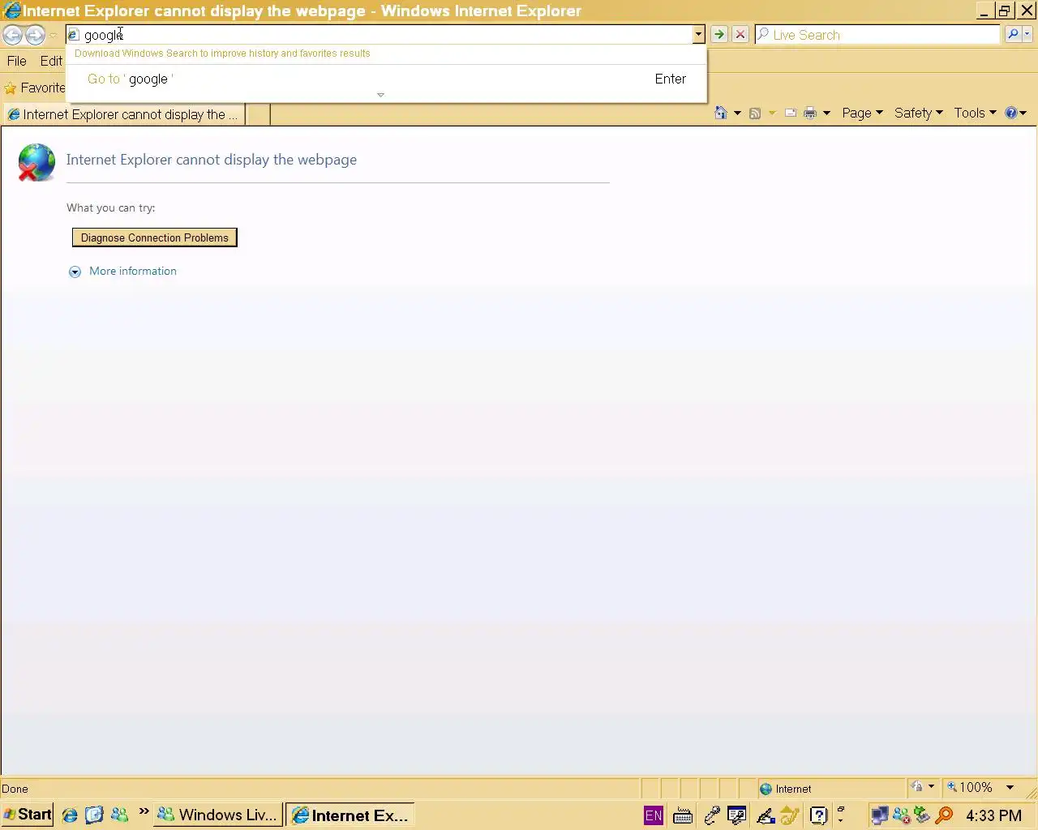Viewport: 1038px width, 830px height.
Task: Click the language bar keyboard icon
Action: [683, 815]
